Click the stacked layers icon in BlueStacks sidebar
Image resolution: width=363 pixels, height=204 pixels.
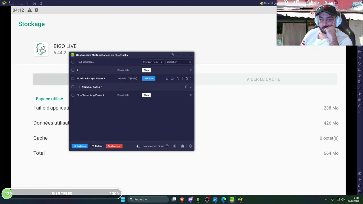click(360, 100)
